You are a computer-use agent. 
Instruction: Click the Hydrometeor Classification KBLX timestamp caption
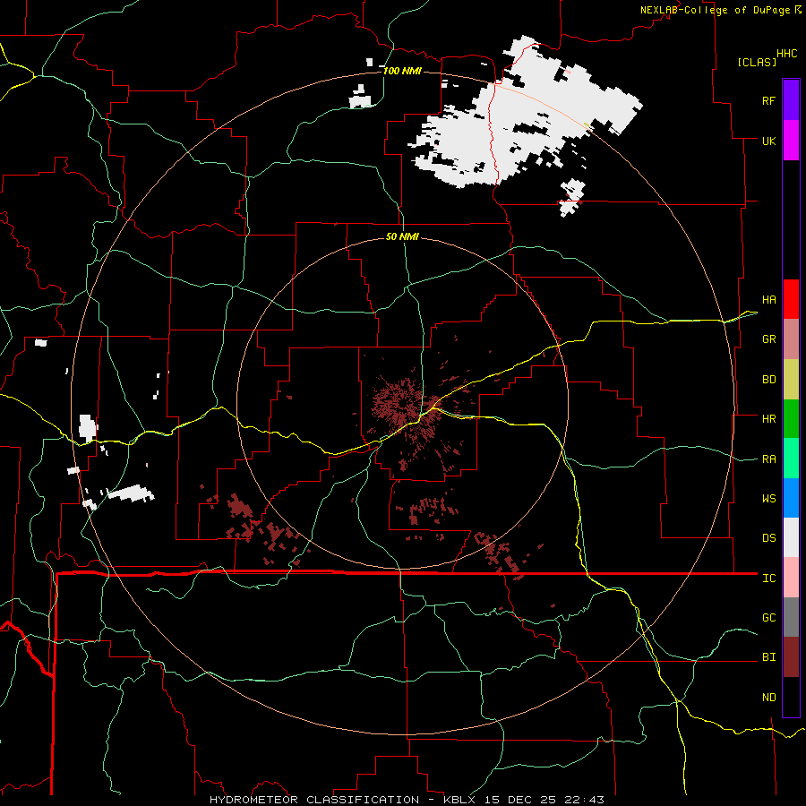pyautogui.click(x=407, y=800)
